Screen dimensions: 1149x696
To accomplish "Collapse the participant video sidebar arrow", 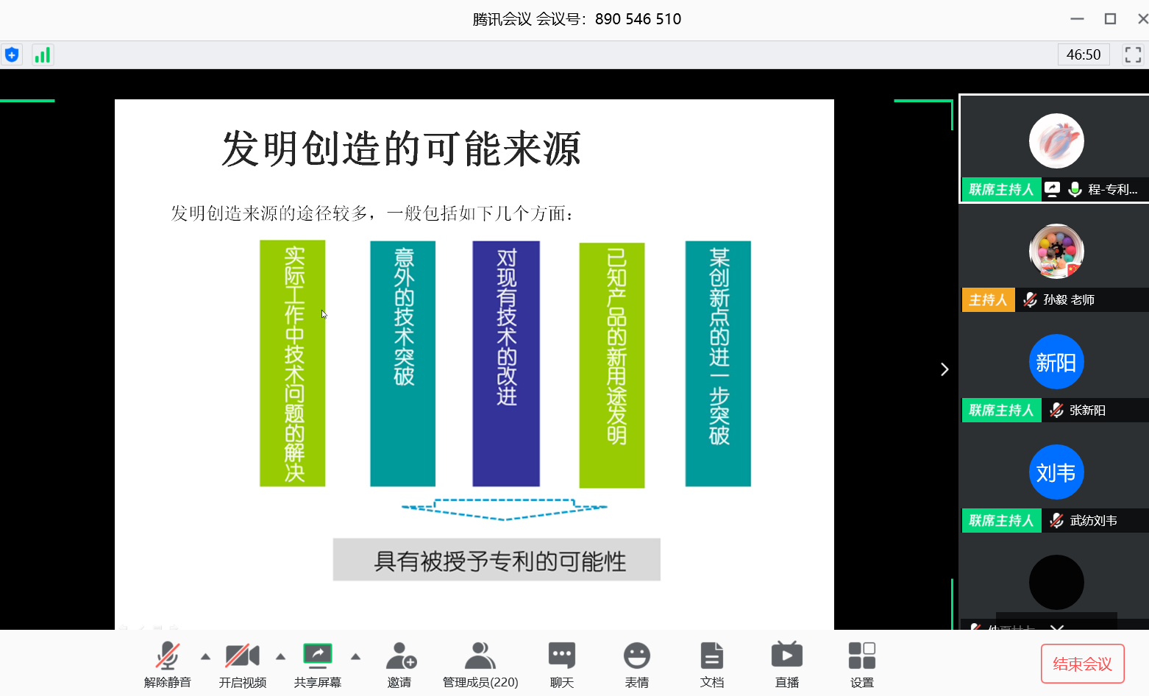I will coord(945,369).
